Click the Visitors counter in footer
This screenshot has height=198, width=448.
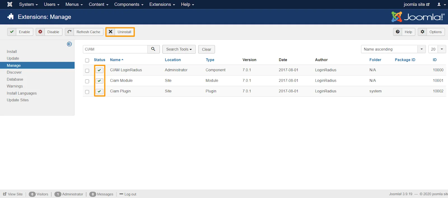click(x=39, y=194)
